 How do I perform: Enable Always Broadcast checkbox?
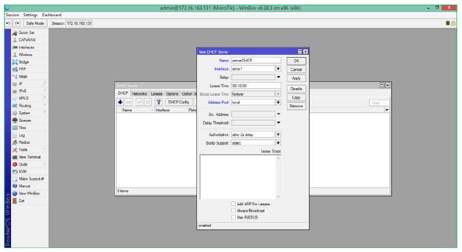tap(233, 210)
